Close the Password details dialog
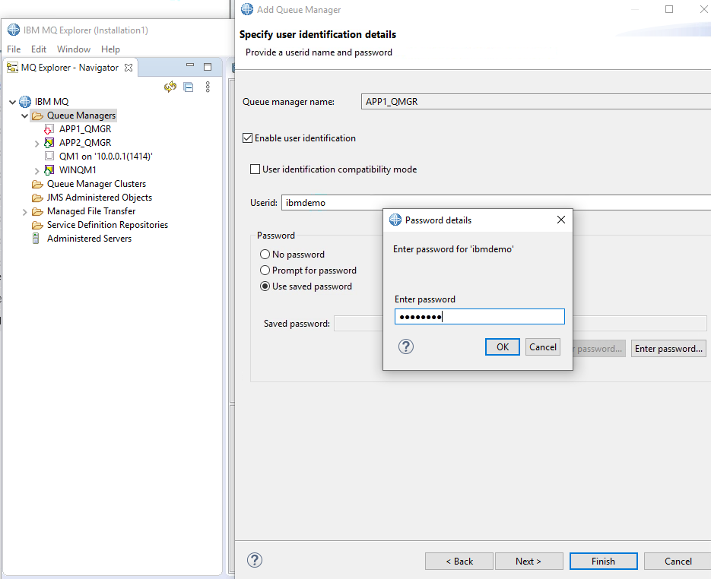This screenshot has height=579, width=711. tap(561, 220)
